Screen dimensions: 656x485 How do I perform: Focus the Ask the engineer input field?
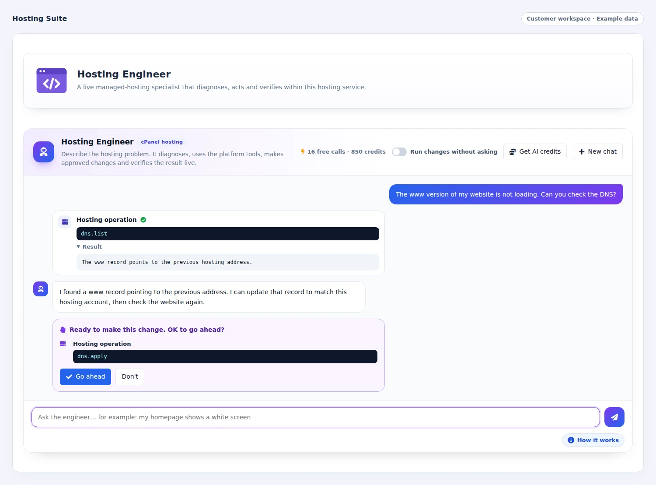click(316, 417)
